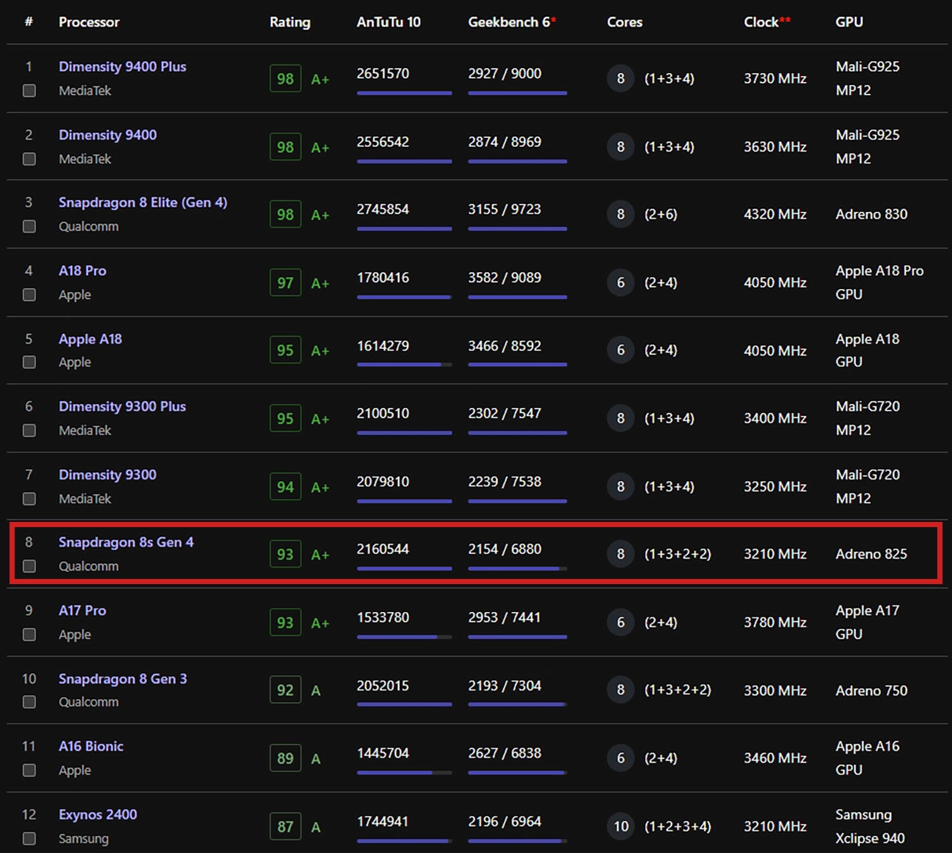Select the 3730 MHz clock value
The height and width of the screenshot is (853, 952).
775,79
